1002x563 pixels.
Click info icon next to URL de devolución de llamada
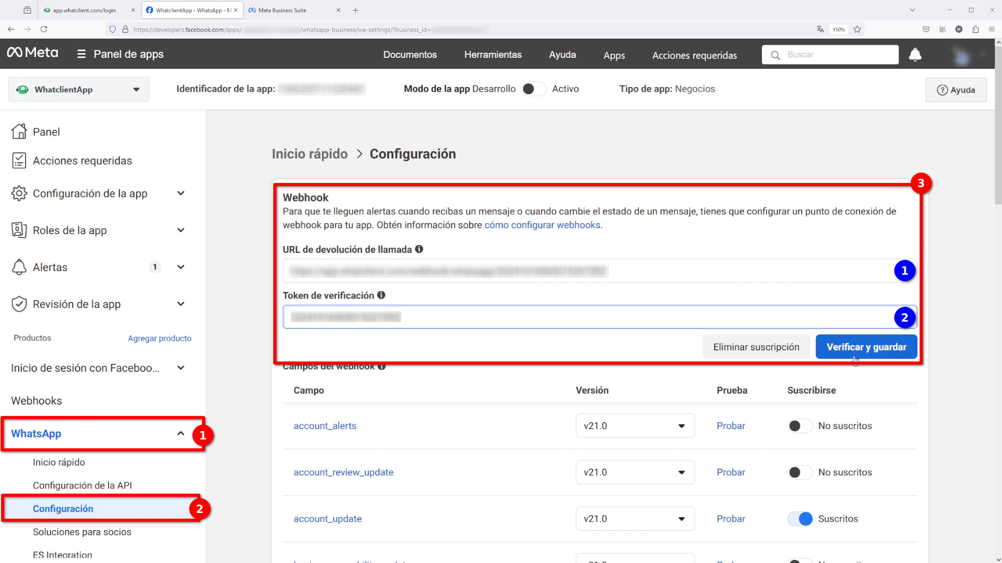tap(419, 249)
